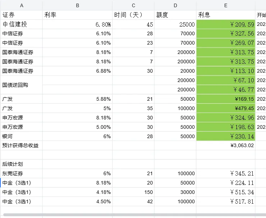Click the 20000 amount cell

pyautogui.click(x=175, y=71)
